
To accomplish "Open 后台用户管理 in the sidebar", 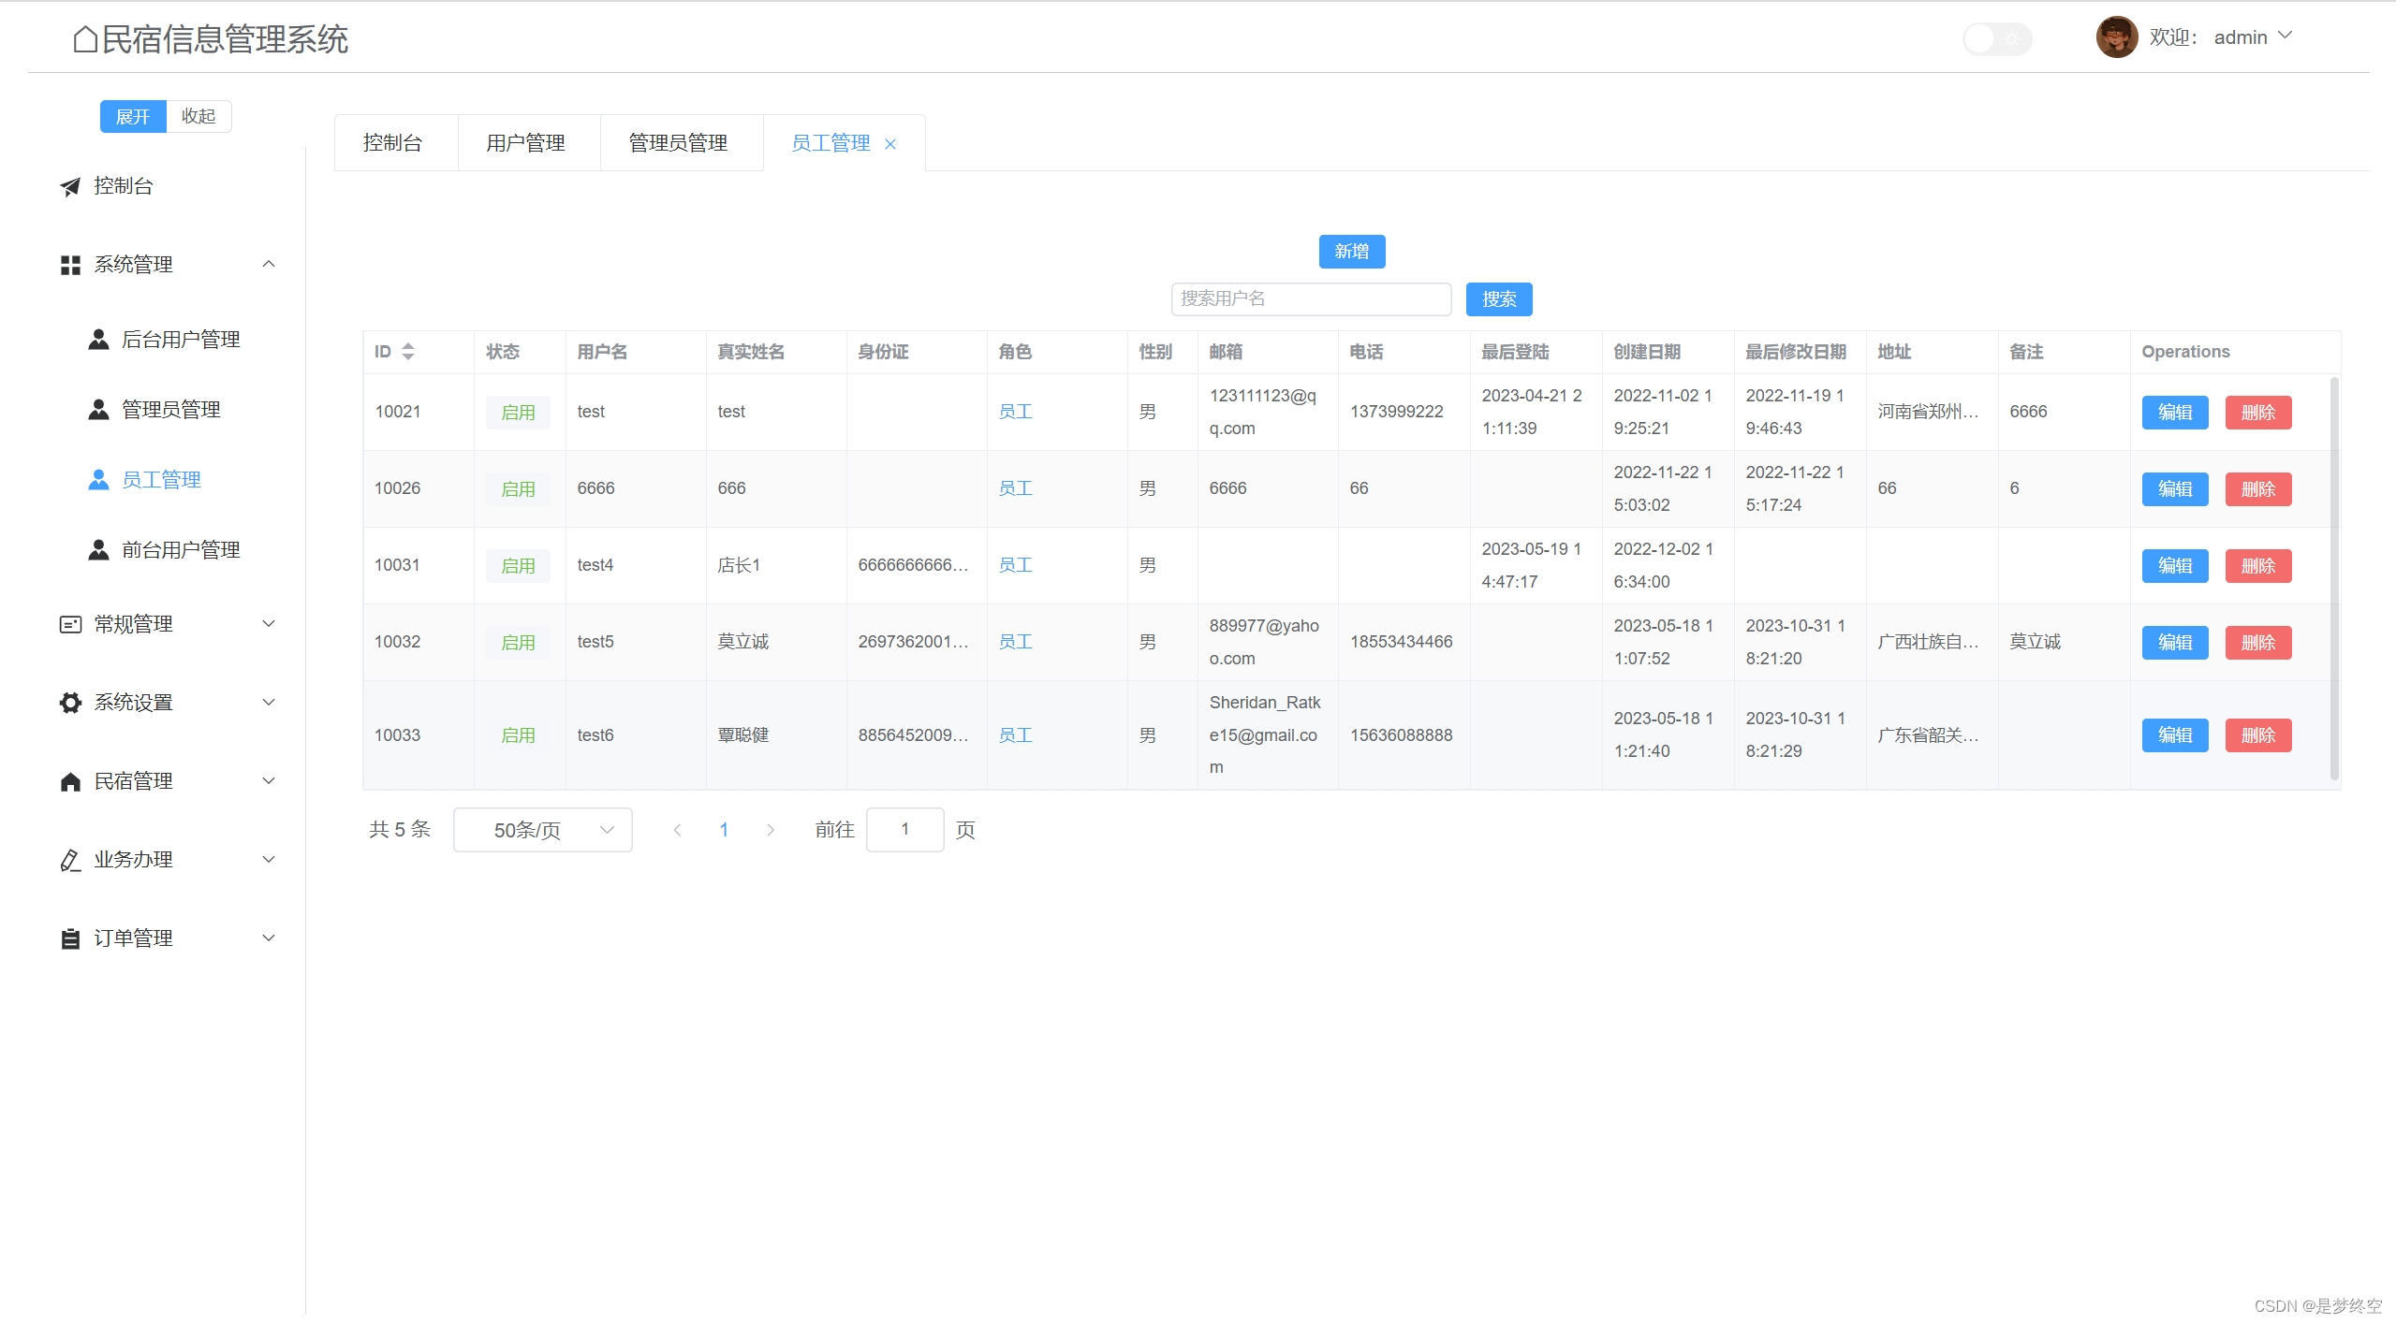I will pos(182,340).
